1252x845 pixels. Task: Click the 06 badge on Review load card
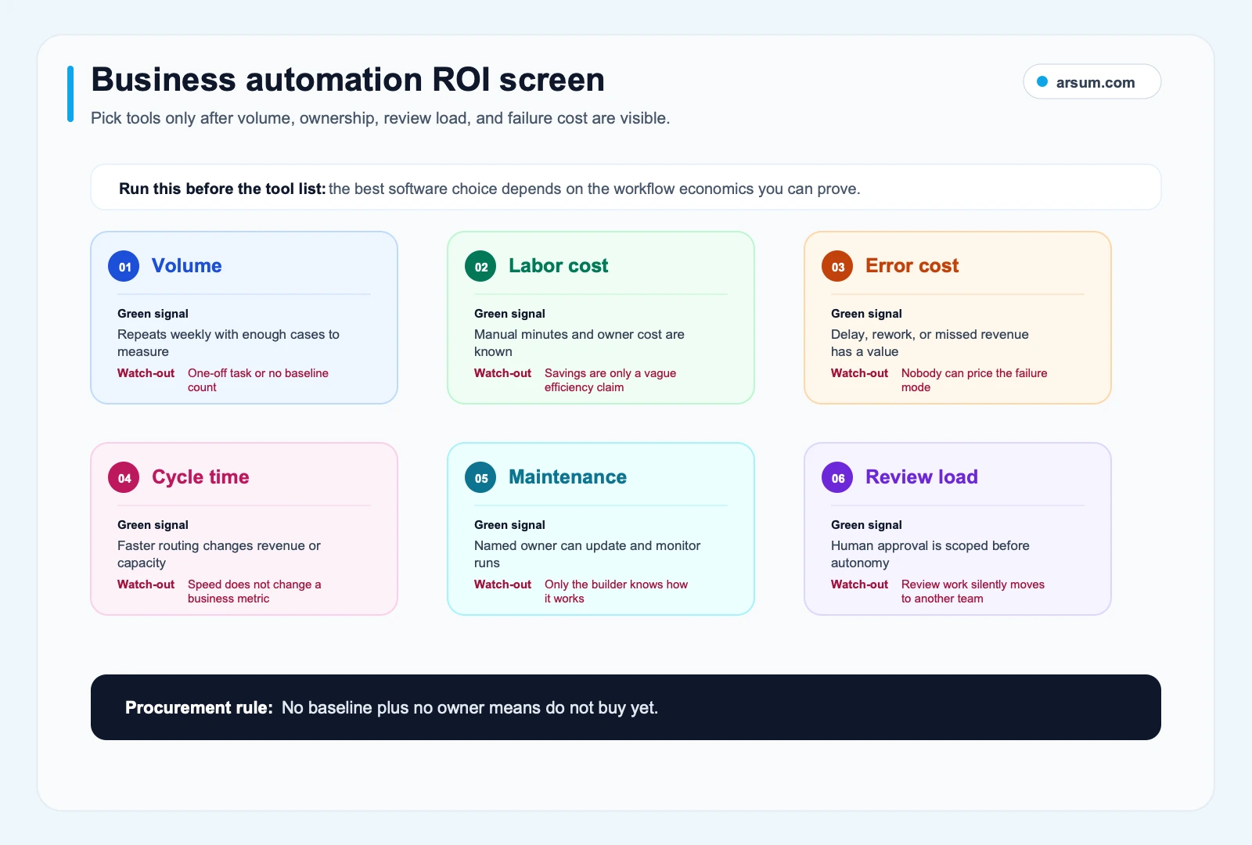tap(837, 478)
